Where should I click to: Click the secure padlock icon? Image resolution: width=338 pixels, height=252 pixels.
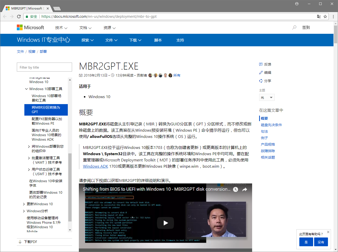tap(27, 17)
